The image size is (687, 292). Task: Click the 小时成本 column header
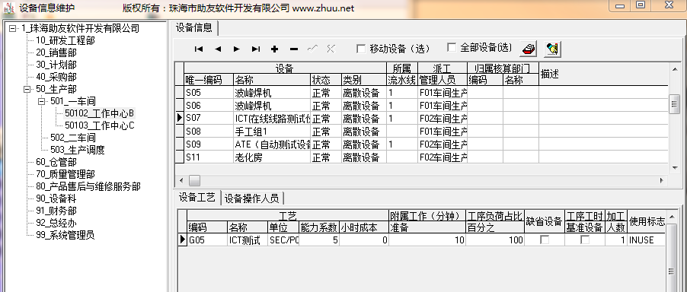363,227
